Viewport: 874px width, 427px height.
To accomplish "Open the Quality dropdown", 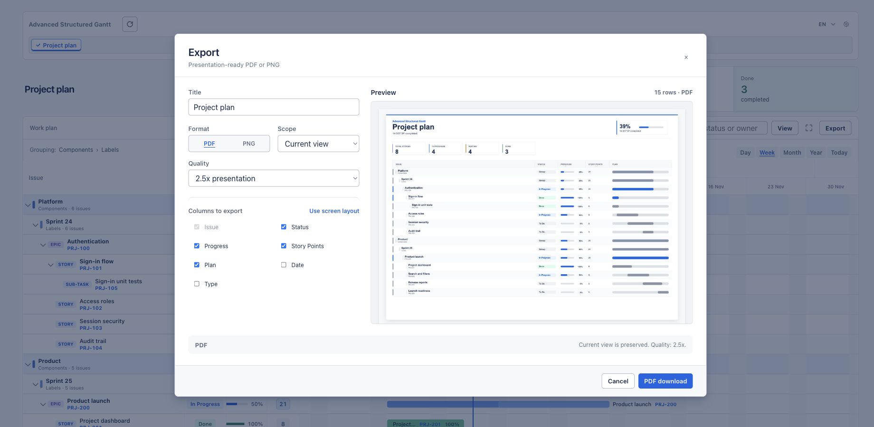I will (274, 178).
